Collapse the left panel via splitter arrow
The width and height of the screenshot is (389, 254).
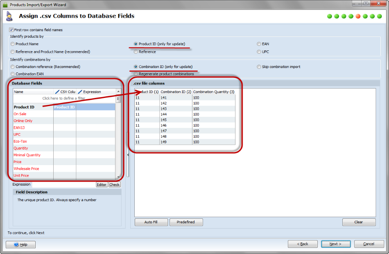[x=128, y=155]
